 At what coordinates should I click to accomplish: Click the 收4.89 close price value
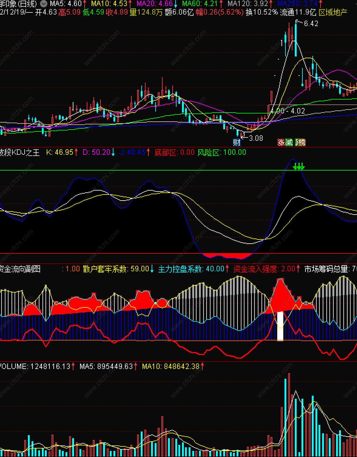tap(117, 12)
